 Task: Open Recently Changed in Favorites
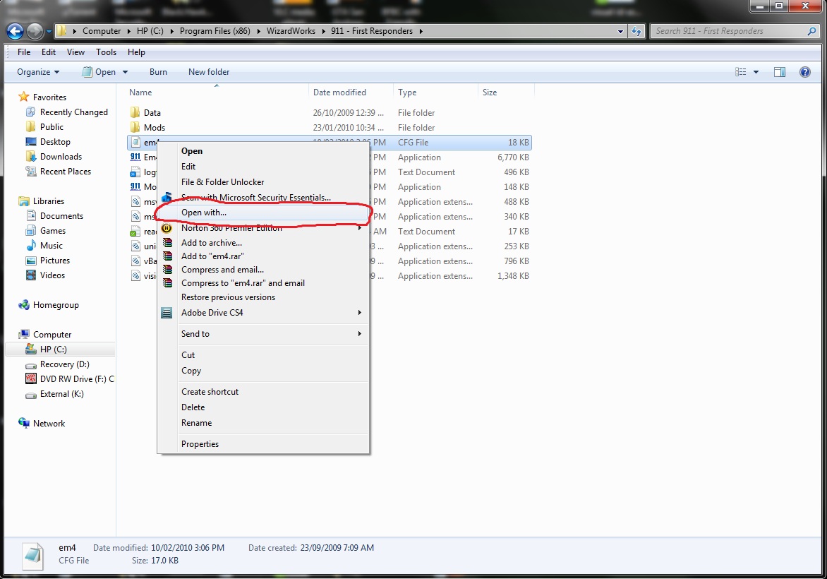[74, 112]
